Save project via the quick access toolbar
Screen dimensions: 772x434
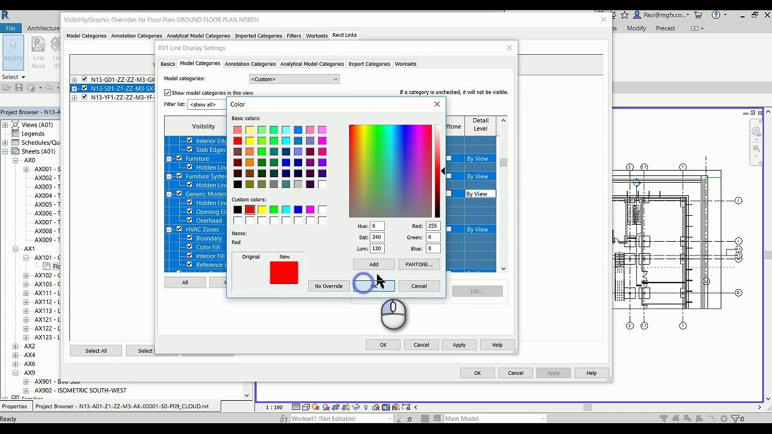pos(19,87)
